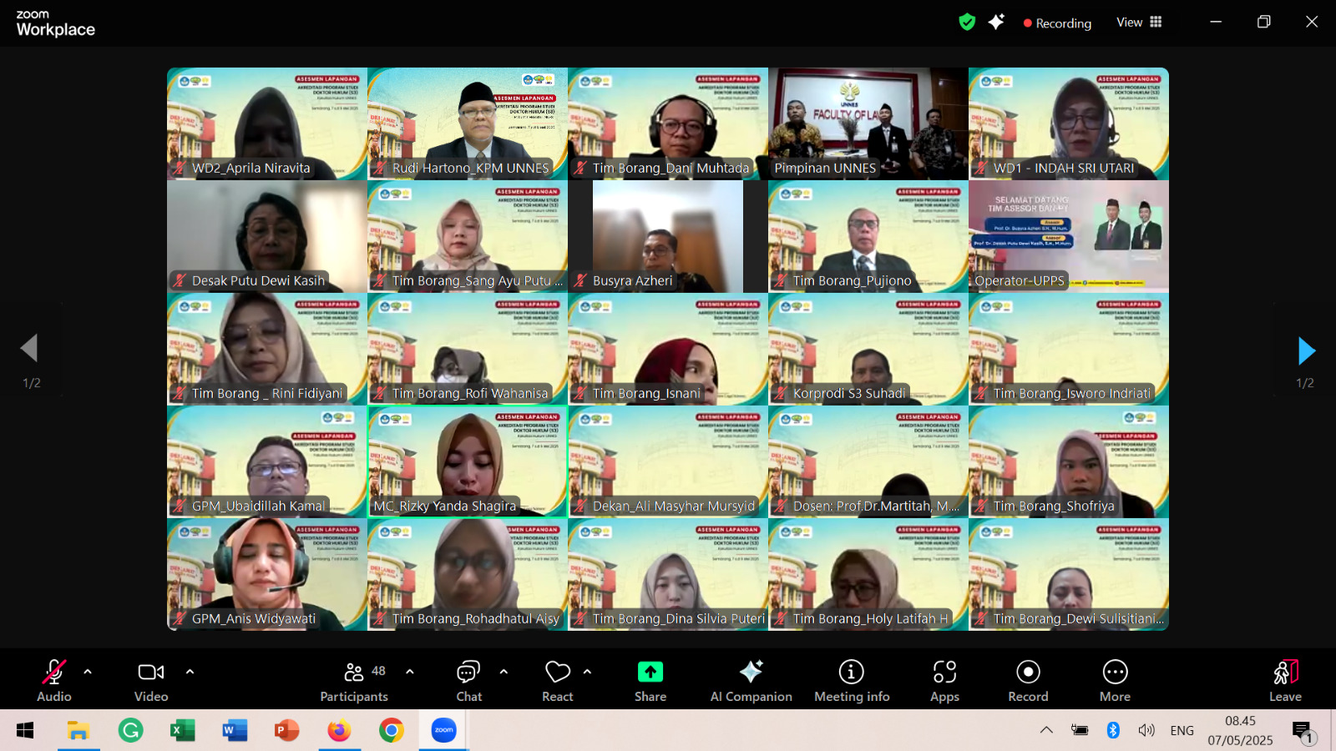This screenshot has width=1336, height=751.
Task: Expand the video options arrow
Action: pyautogui.click(x=190, y=672)
